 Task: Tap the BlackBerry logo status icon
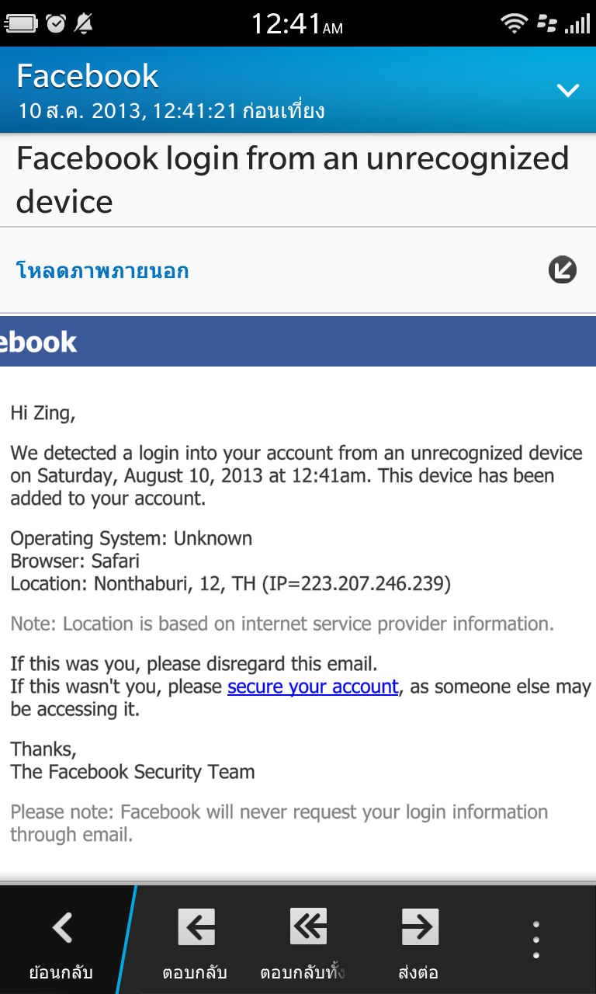[x=546, y=23]
